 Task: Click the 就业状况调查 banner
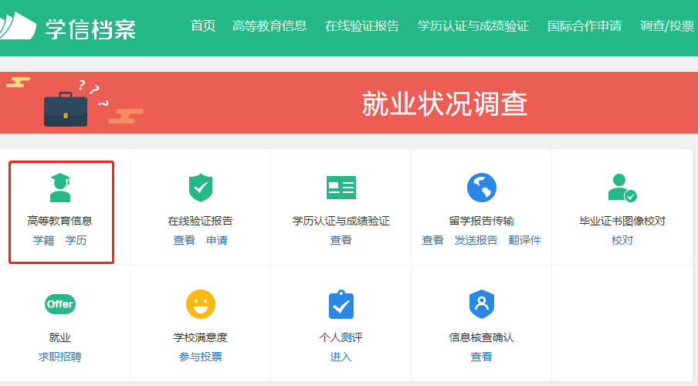point(349,103)
